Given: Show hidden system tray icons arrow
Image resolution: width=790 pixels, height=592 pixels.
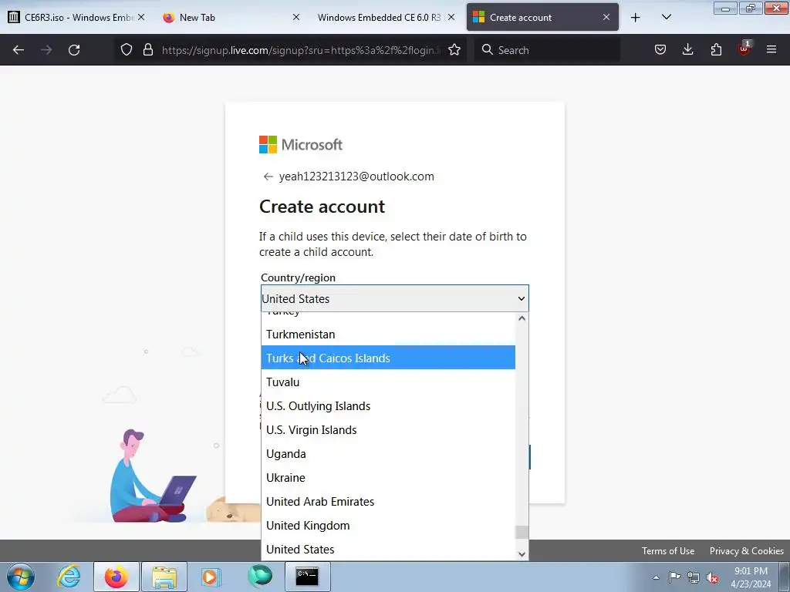Looking at the screenshot, I should click(x=656, y=577).
